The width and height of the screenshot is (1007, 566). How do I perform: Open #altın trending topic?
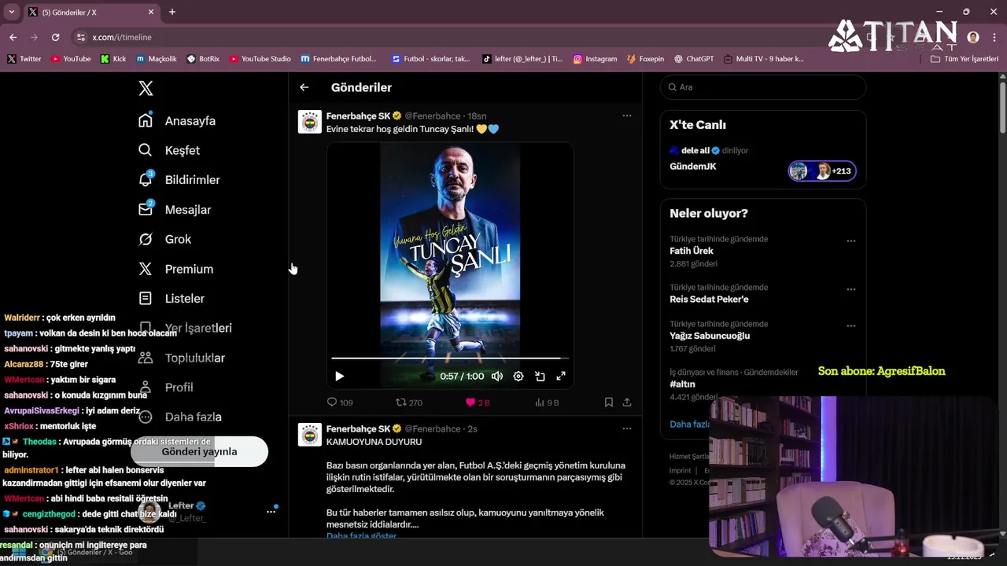point(682,384)
